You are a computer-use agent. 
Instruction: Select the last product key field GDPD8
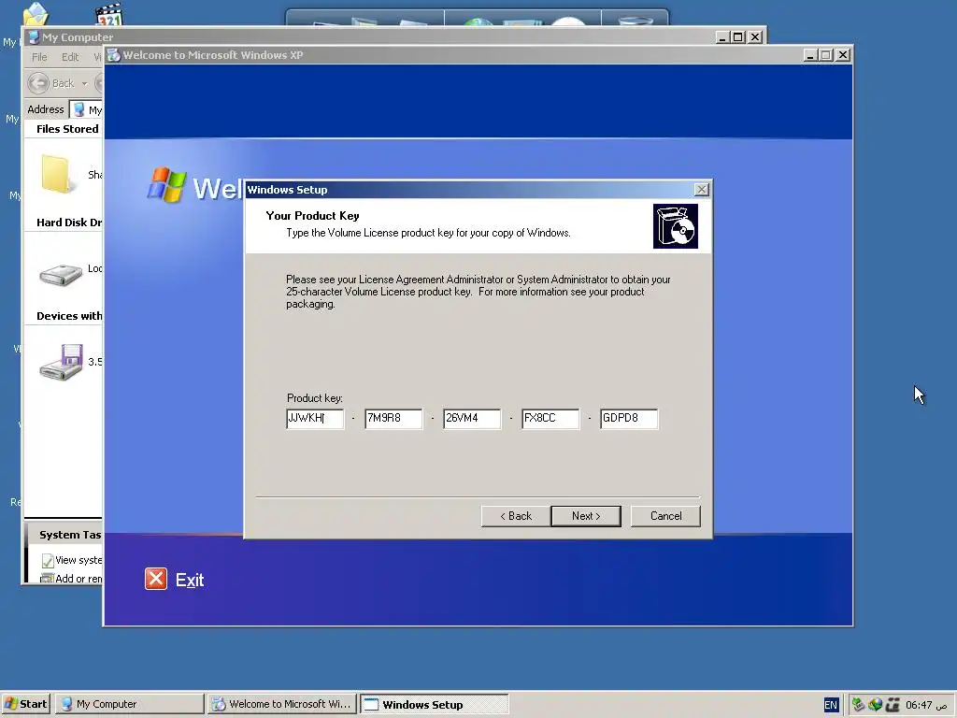[x=629, y=419]
